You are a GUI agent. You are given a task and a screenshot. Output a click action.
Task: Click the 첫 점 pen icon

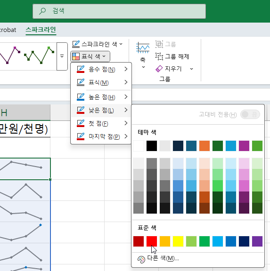(x=81, y=123)
